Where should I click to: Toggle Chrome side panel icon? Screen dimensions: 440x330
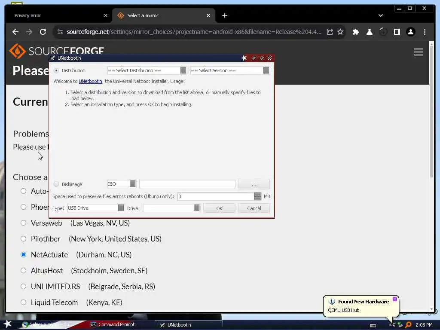coord(397,32)
